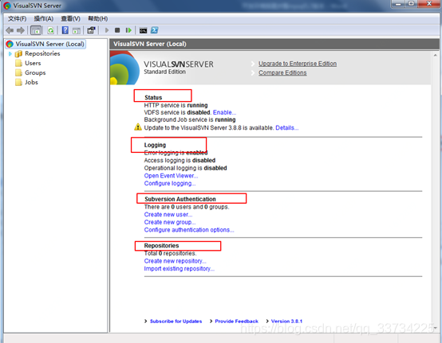Click 'Background Job service is running' text
This screenshot has height=343, width=442.
tap(190, 119)
